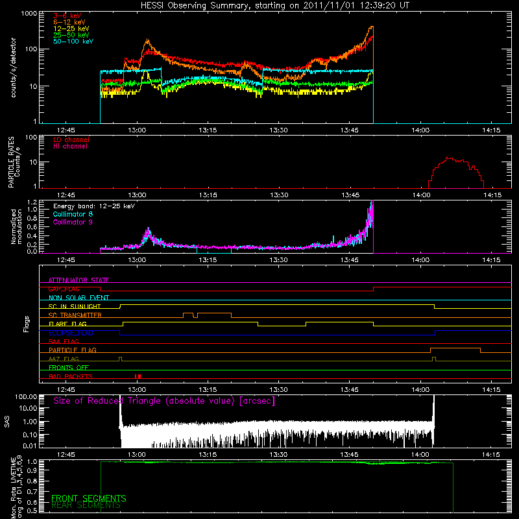519x519 pixels.
Task: Click the 0.10 tick on SAS axis
Action: point(30,435)
